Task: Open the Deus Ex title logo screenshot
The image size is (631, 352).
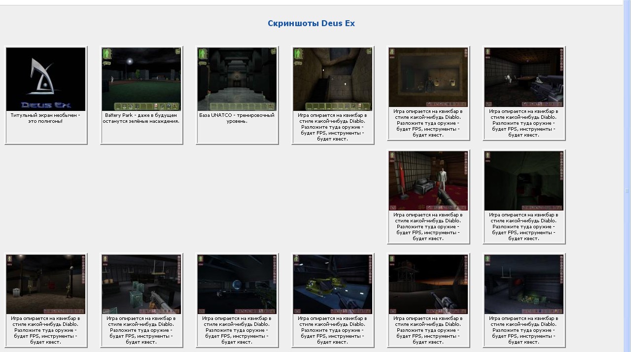Action: click(x=46, y=79)
